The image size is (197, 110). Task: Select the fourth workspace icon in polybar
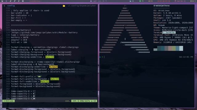pos(14,1)
